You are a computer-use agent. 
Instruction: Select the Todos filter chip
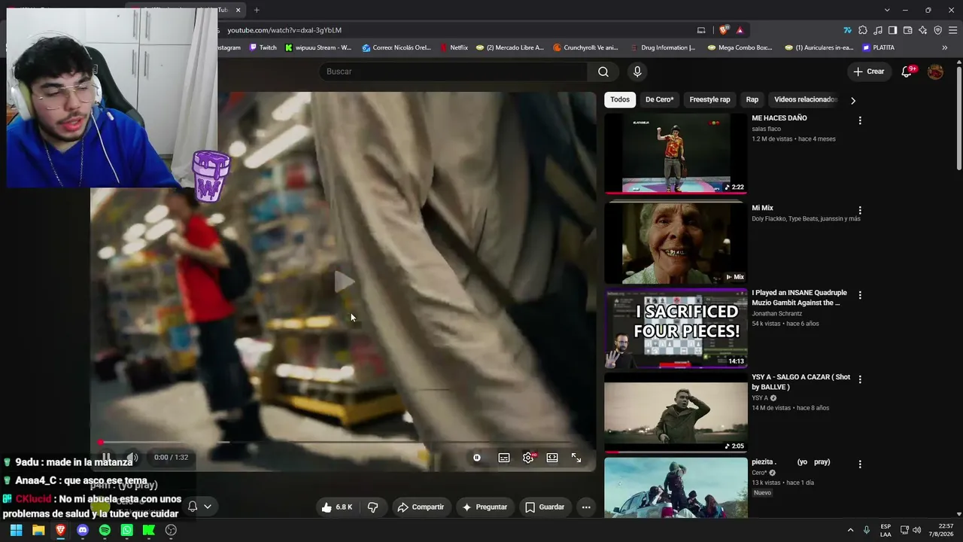pyautogui.click(x=620, y=99)
